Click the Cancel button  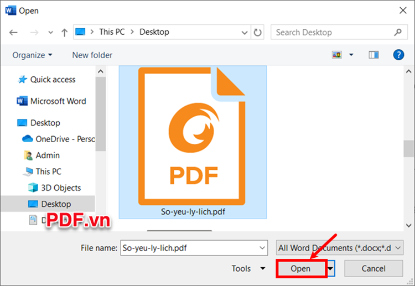[x=373, y=268]
